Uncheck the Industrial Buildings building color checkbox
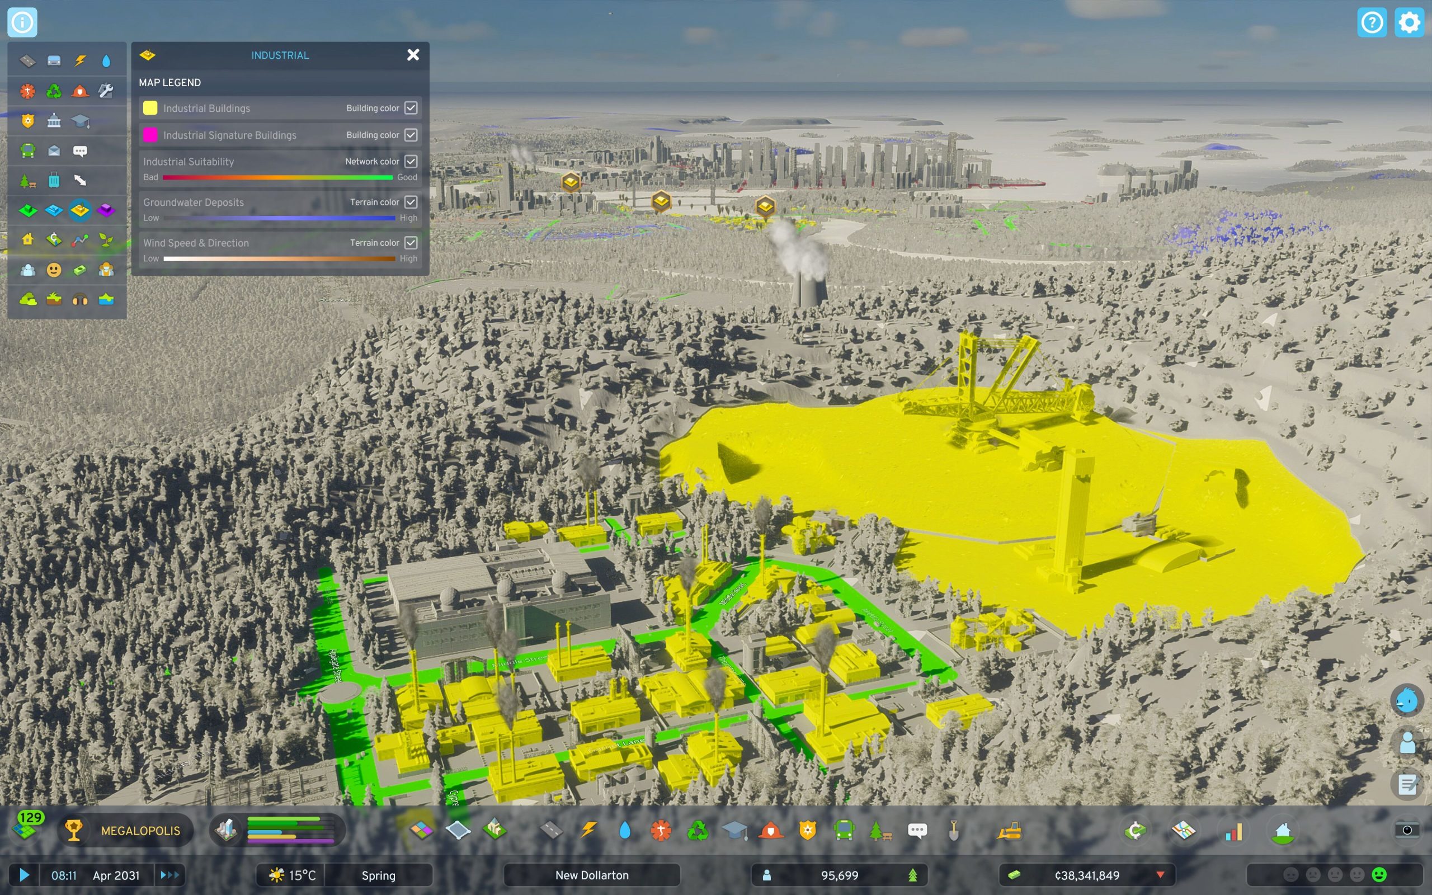 [x=412, y=108]
